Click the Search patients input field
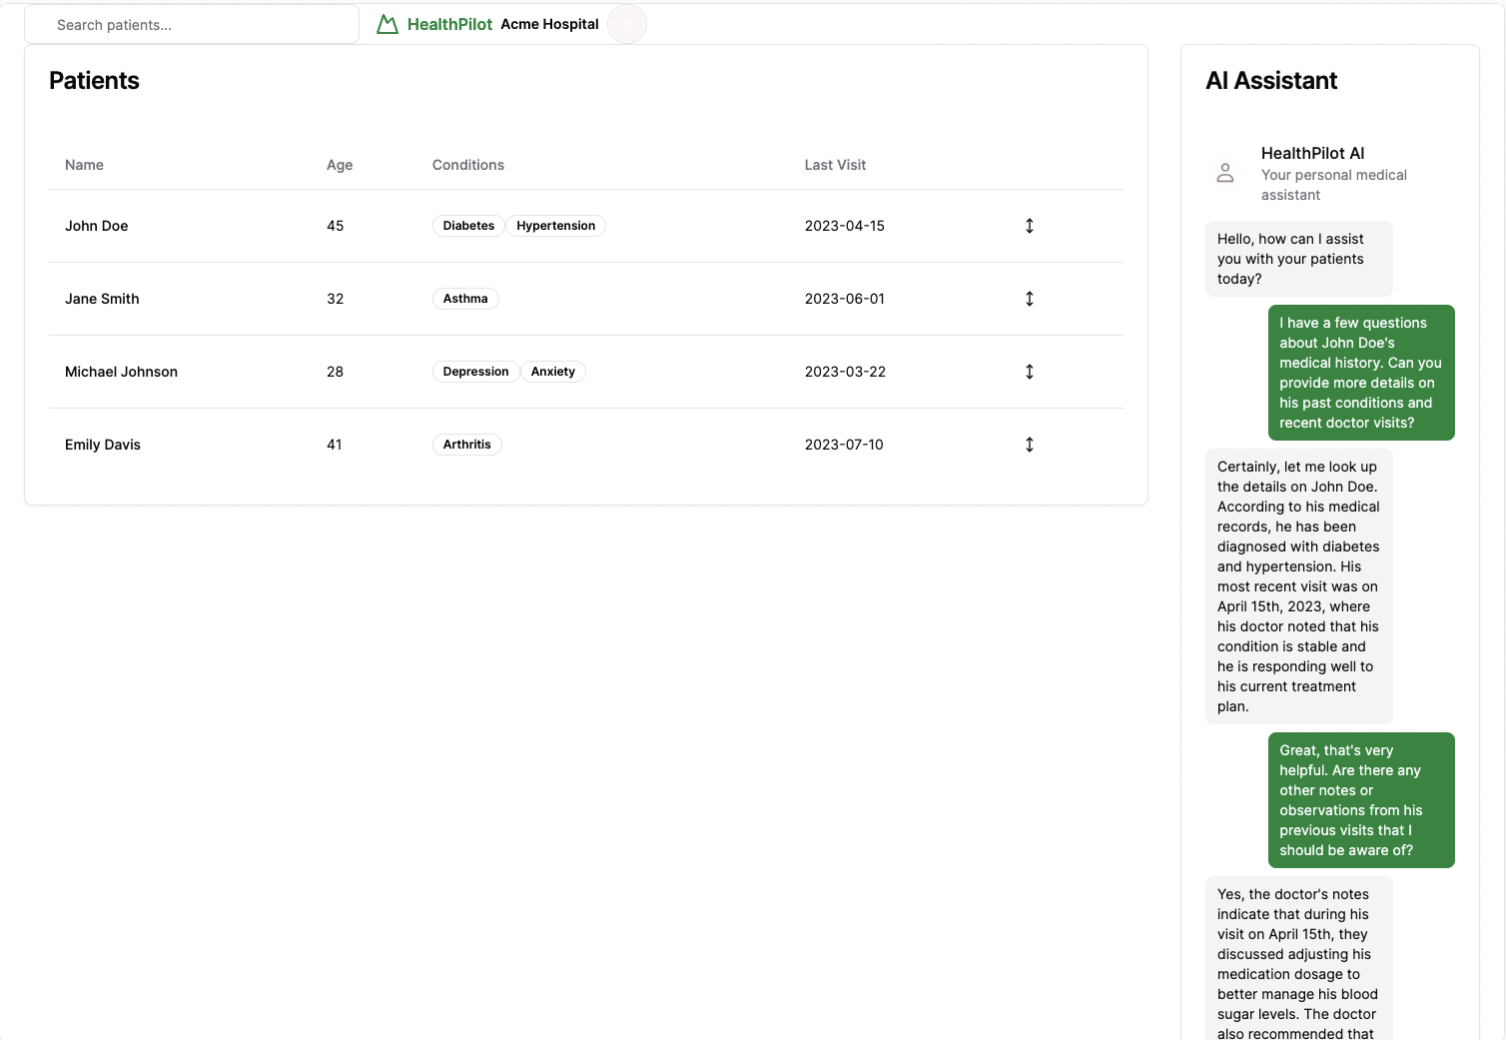 coord(192,25)
